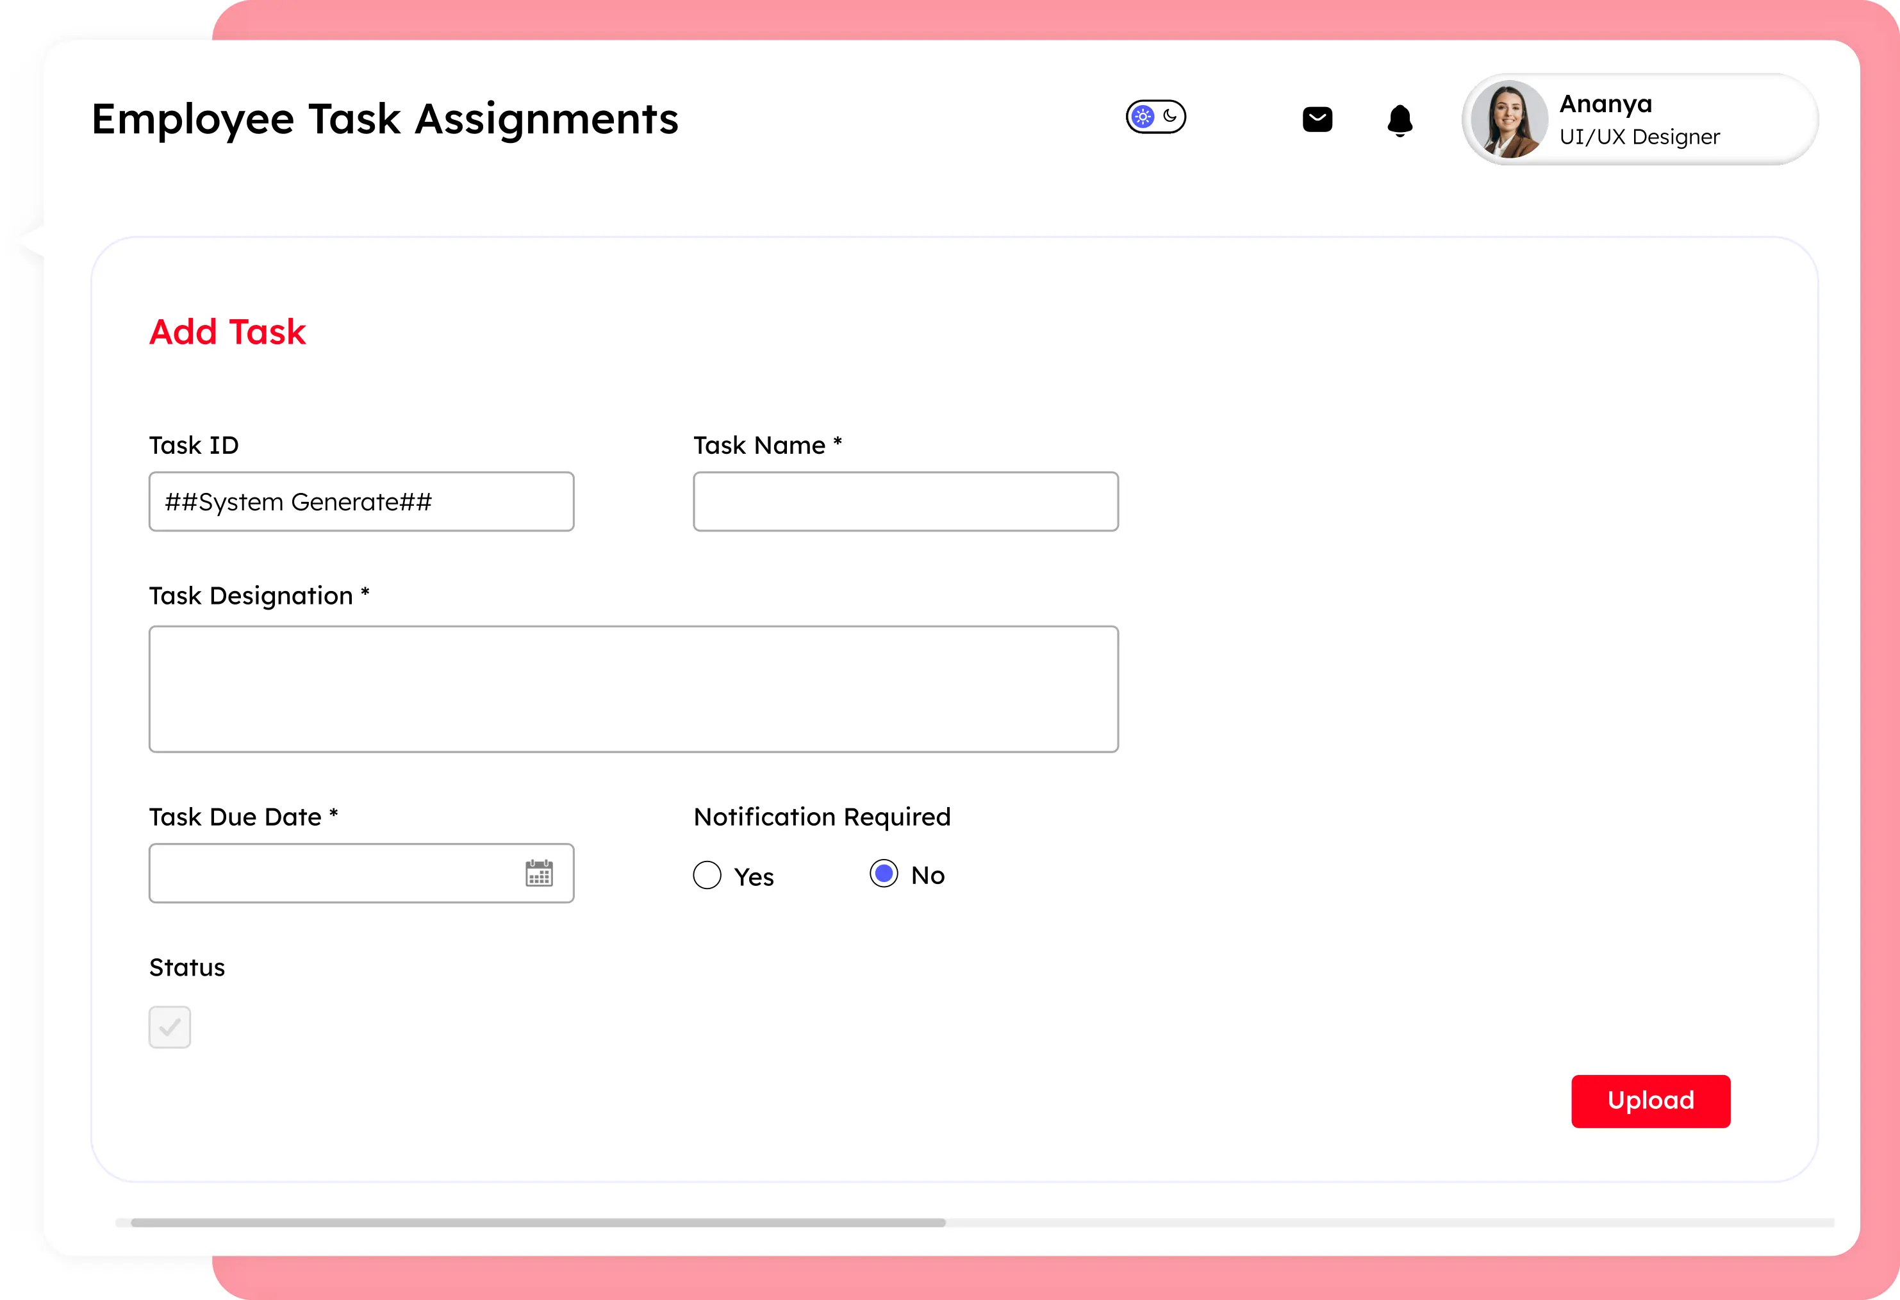This screenshot has width=1900, height=1300.
Task: Focus the Task Name input field
Action: [x=905, y=501]
